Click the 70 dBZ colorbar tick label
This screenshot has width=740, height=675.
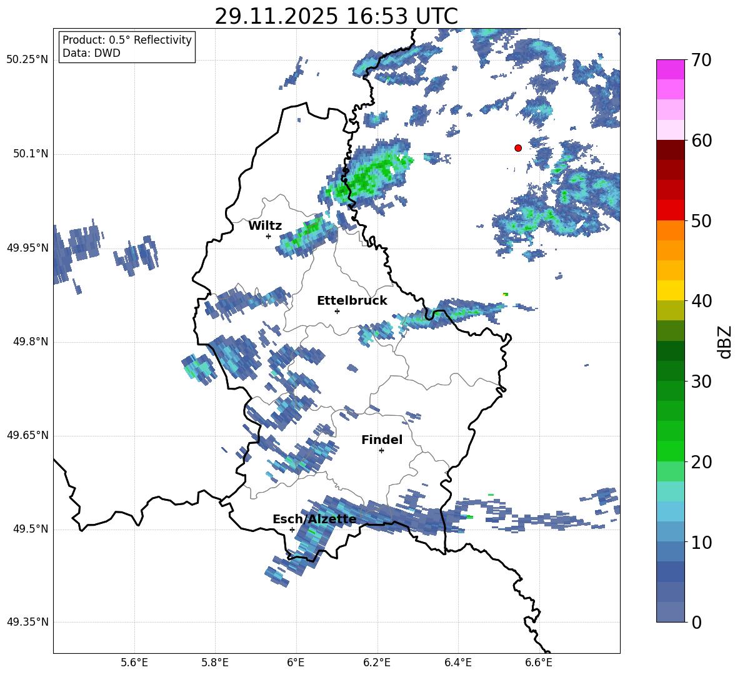[x=701, y=61]
